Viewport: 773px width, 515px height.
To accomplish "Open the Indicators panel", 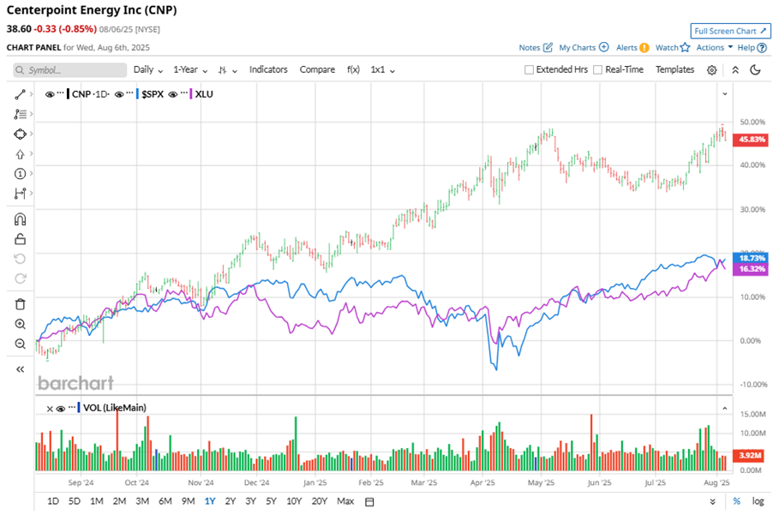I will pyautogui.click(x=268, y=69).
